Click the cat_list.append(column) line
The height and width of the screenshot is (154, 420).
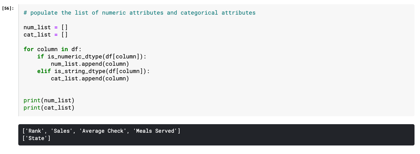[90, 79]
